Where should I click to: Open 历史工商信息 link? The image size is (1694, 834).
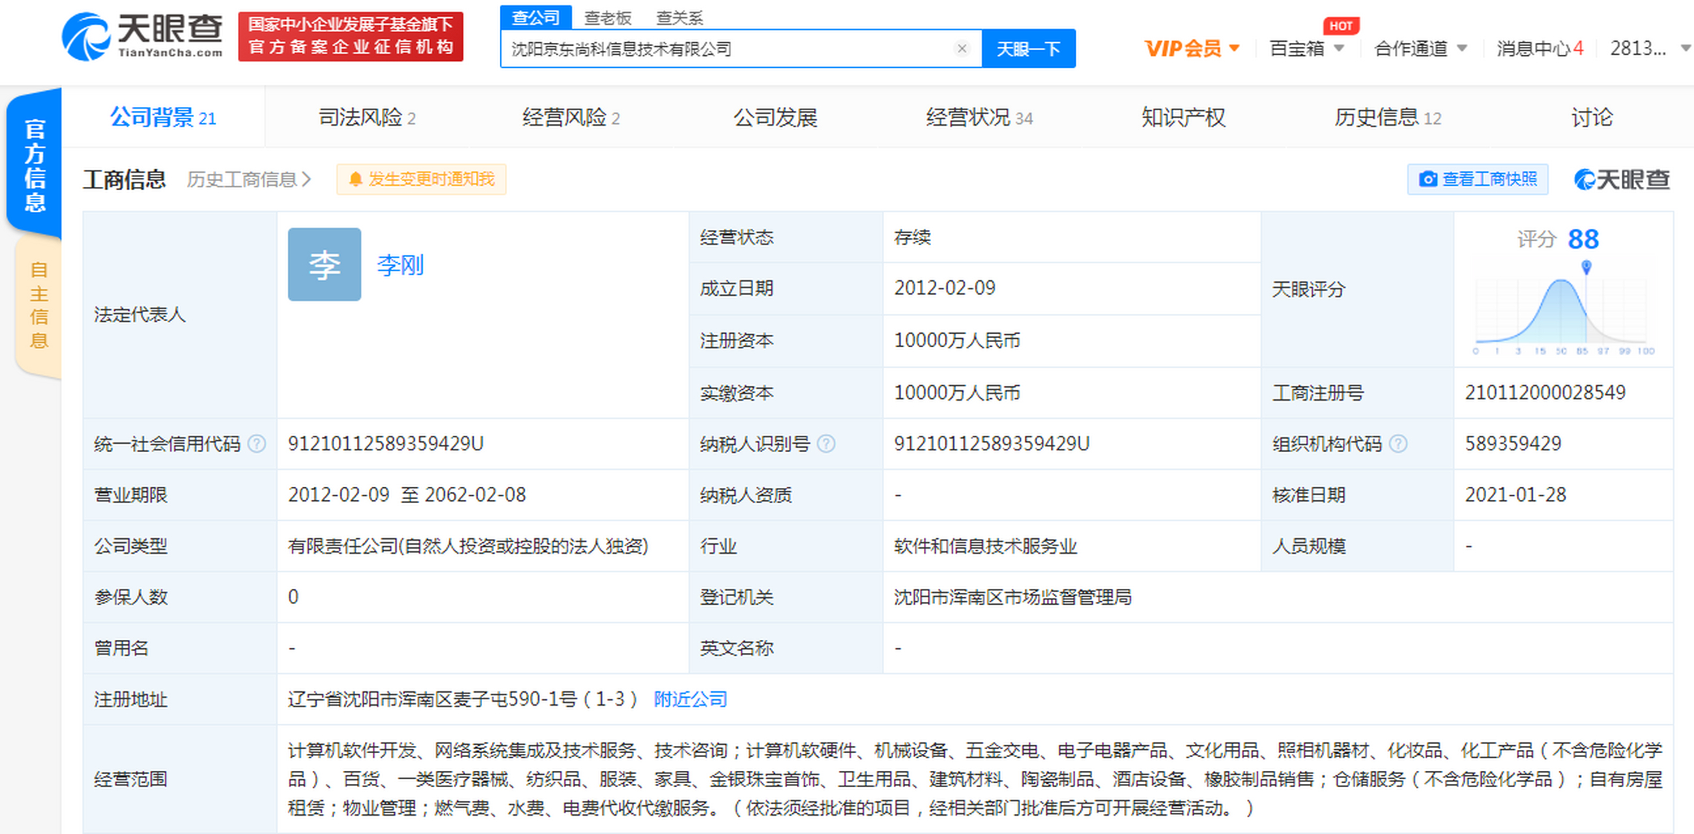point(249,180)
